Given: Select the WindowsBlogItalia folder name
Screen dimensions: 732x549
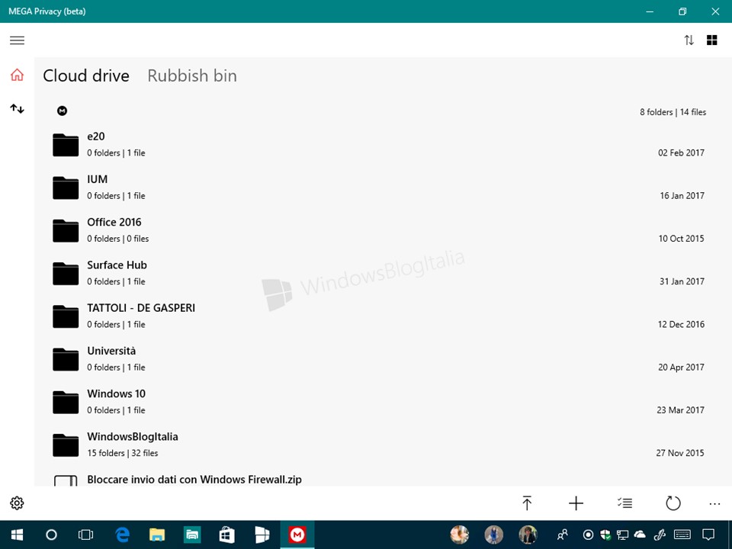Looking at the screenshot, I should [x=133, y=437].
